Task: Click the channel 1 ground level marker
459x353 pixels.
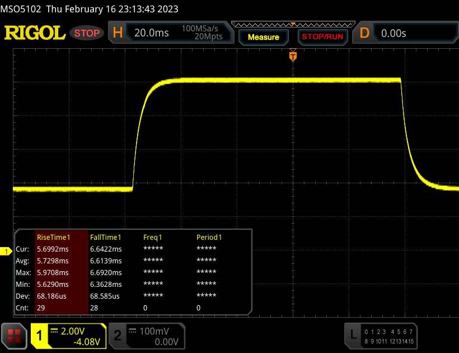Action: (6, 252)
